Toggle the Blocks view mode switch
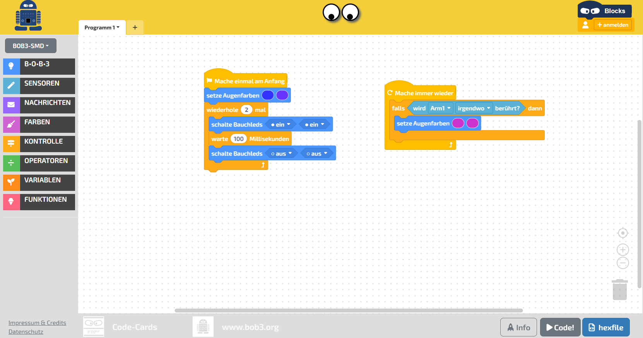The height and width of the screenshot is (338, 643). (590, 11)
